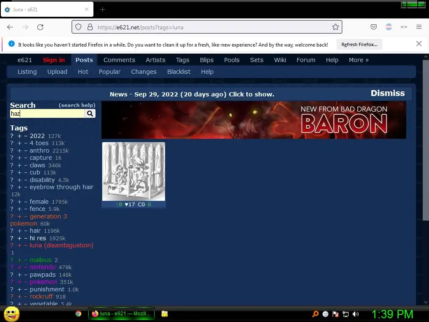Viewport: 429px width, 322px height.
Task: Switch to Firefox taskbar window button
Action: pos(121,314)
